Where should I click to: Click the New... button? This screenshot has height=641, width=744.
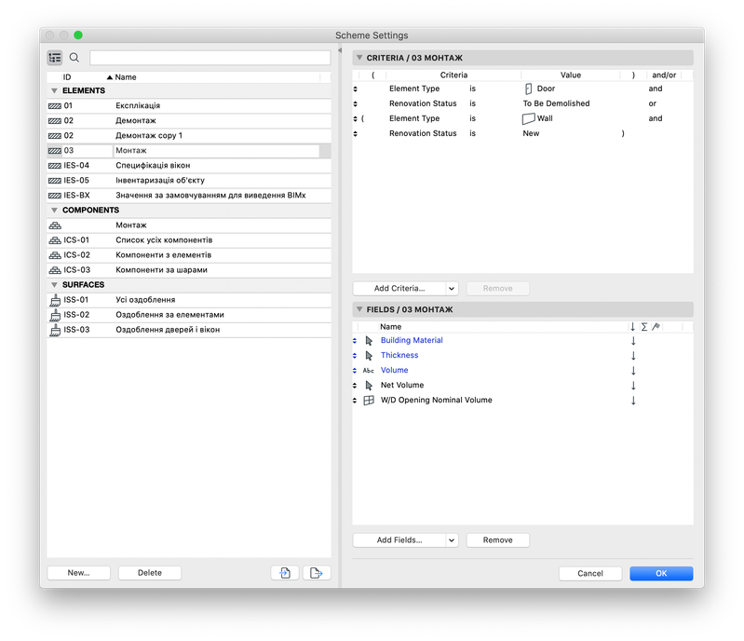coord(79,573)
